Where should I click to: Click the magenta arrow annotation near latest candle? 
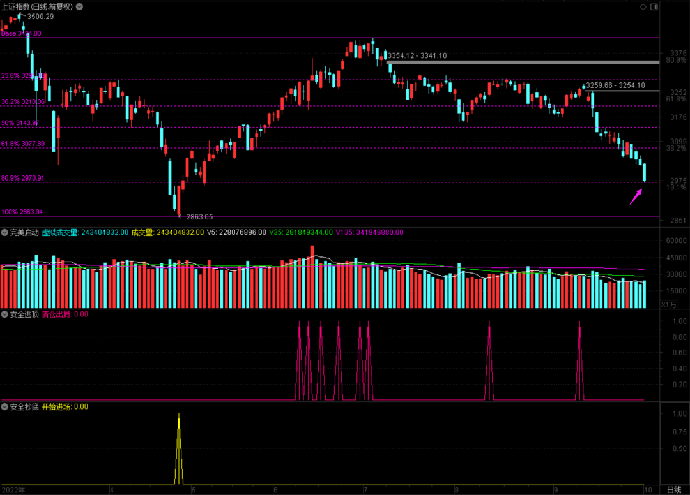[635, 196]
